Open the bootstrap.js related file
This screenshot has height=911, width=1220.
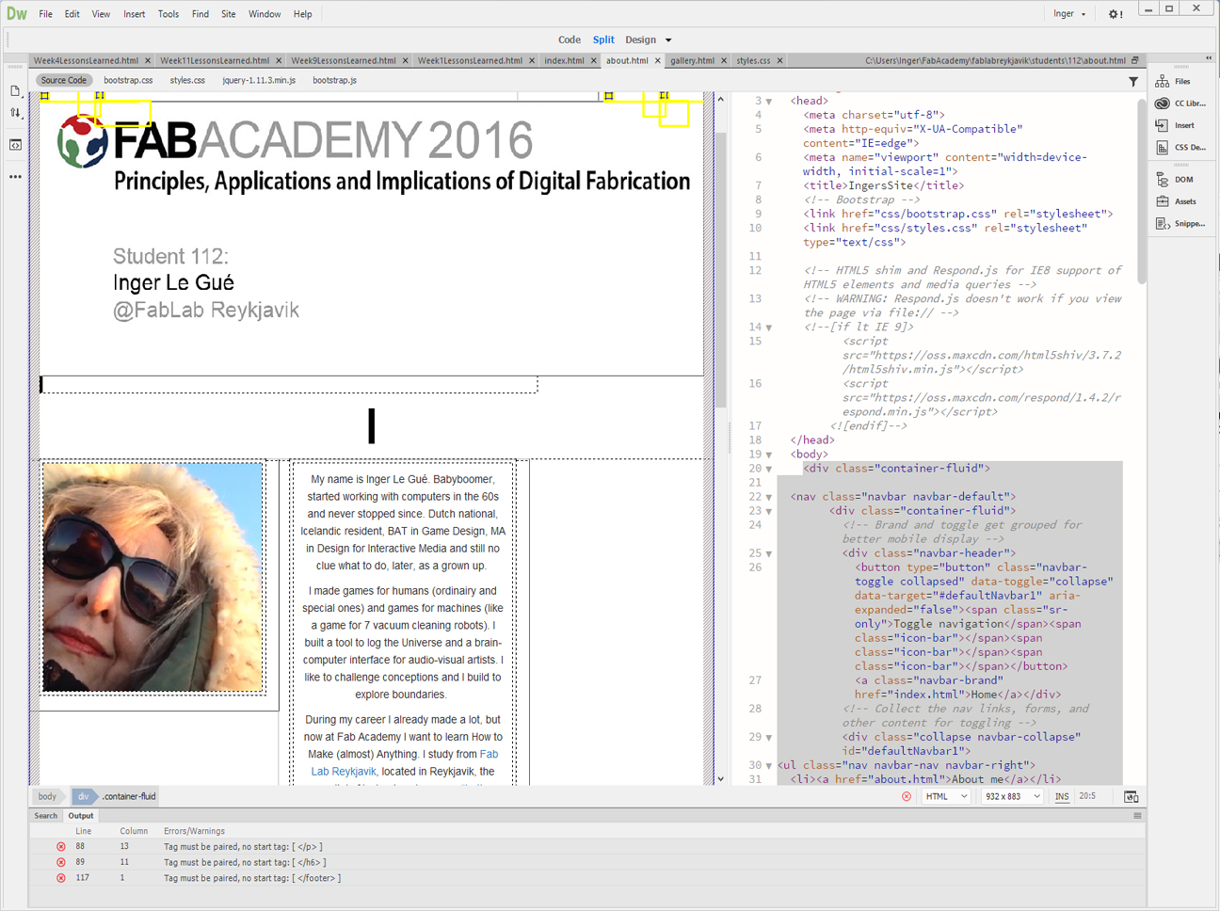tap(334, 81)
